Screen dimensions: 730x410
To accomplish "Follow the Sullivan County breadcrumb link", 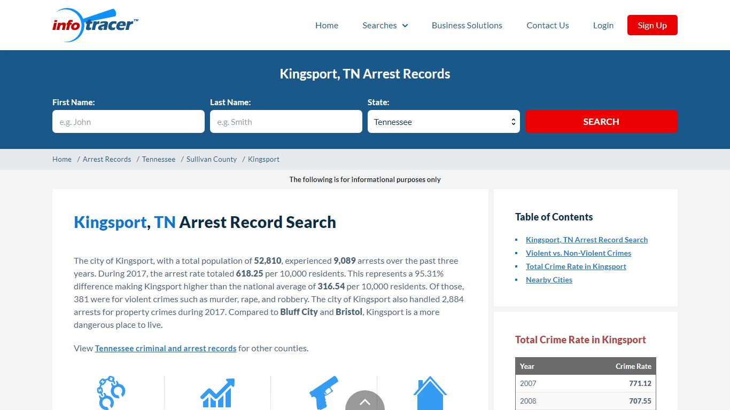I will pos(212,159).
